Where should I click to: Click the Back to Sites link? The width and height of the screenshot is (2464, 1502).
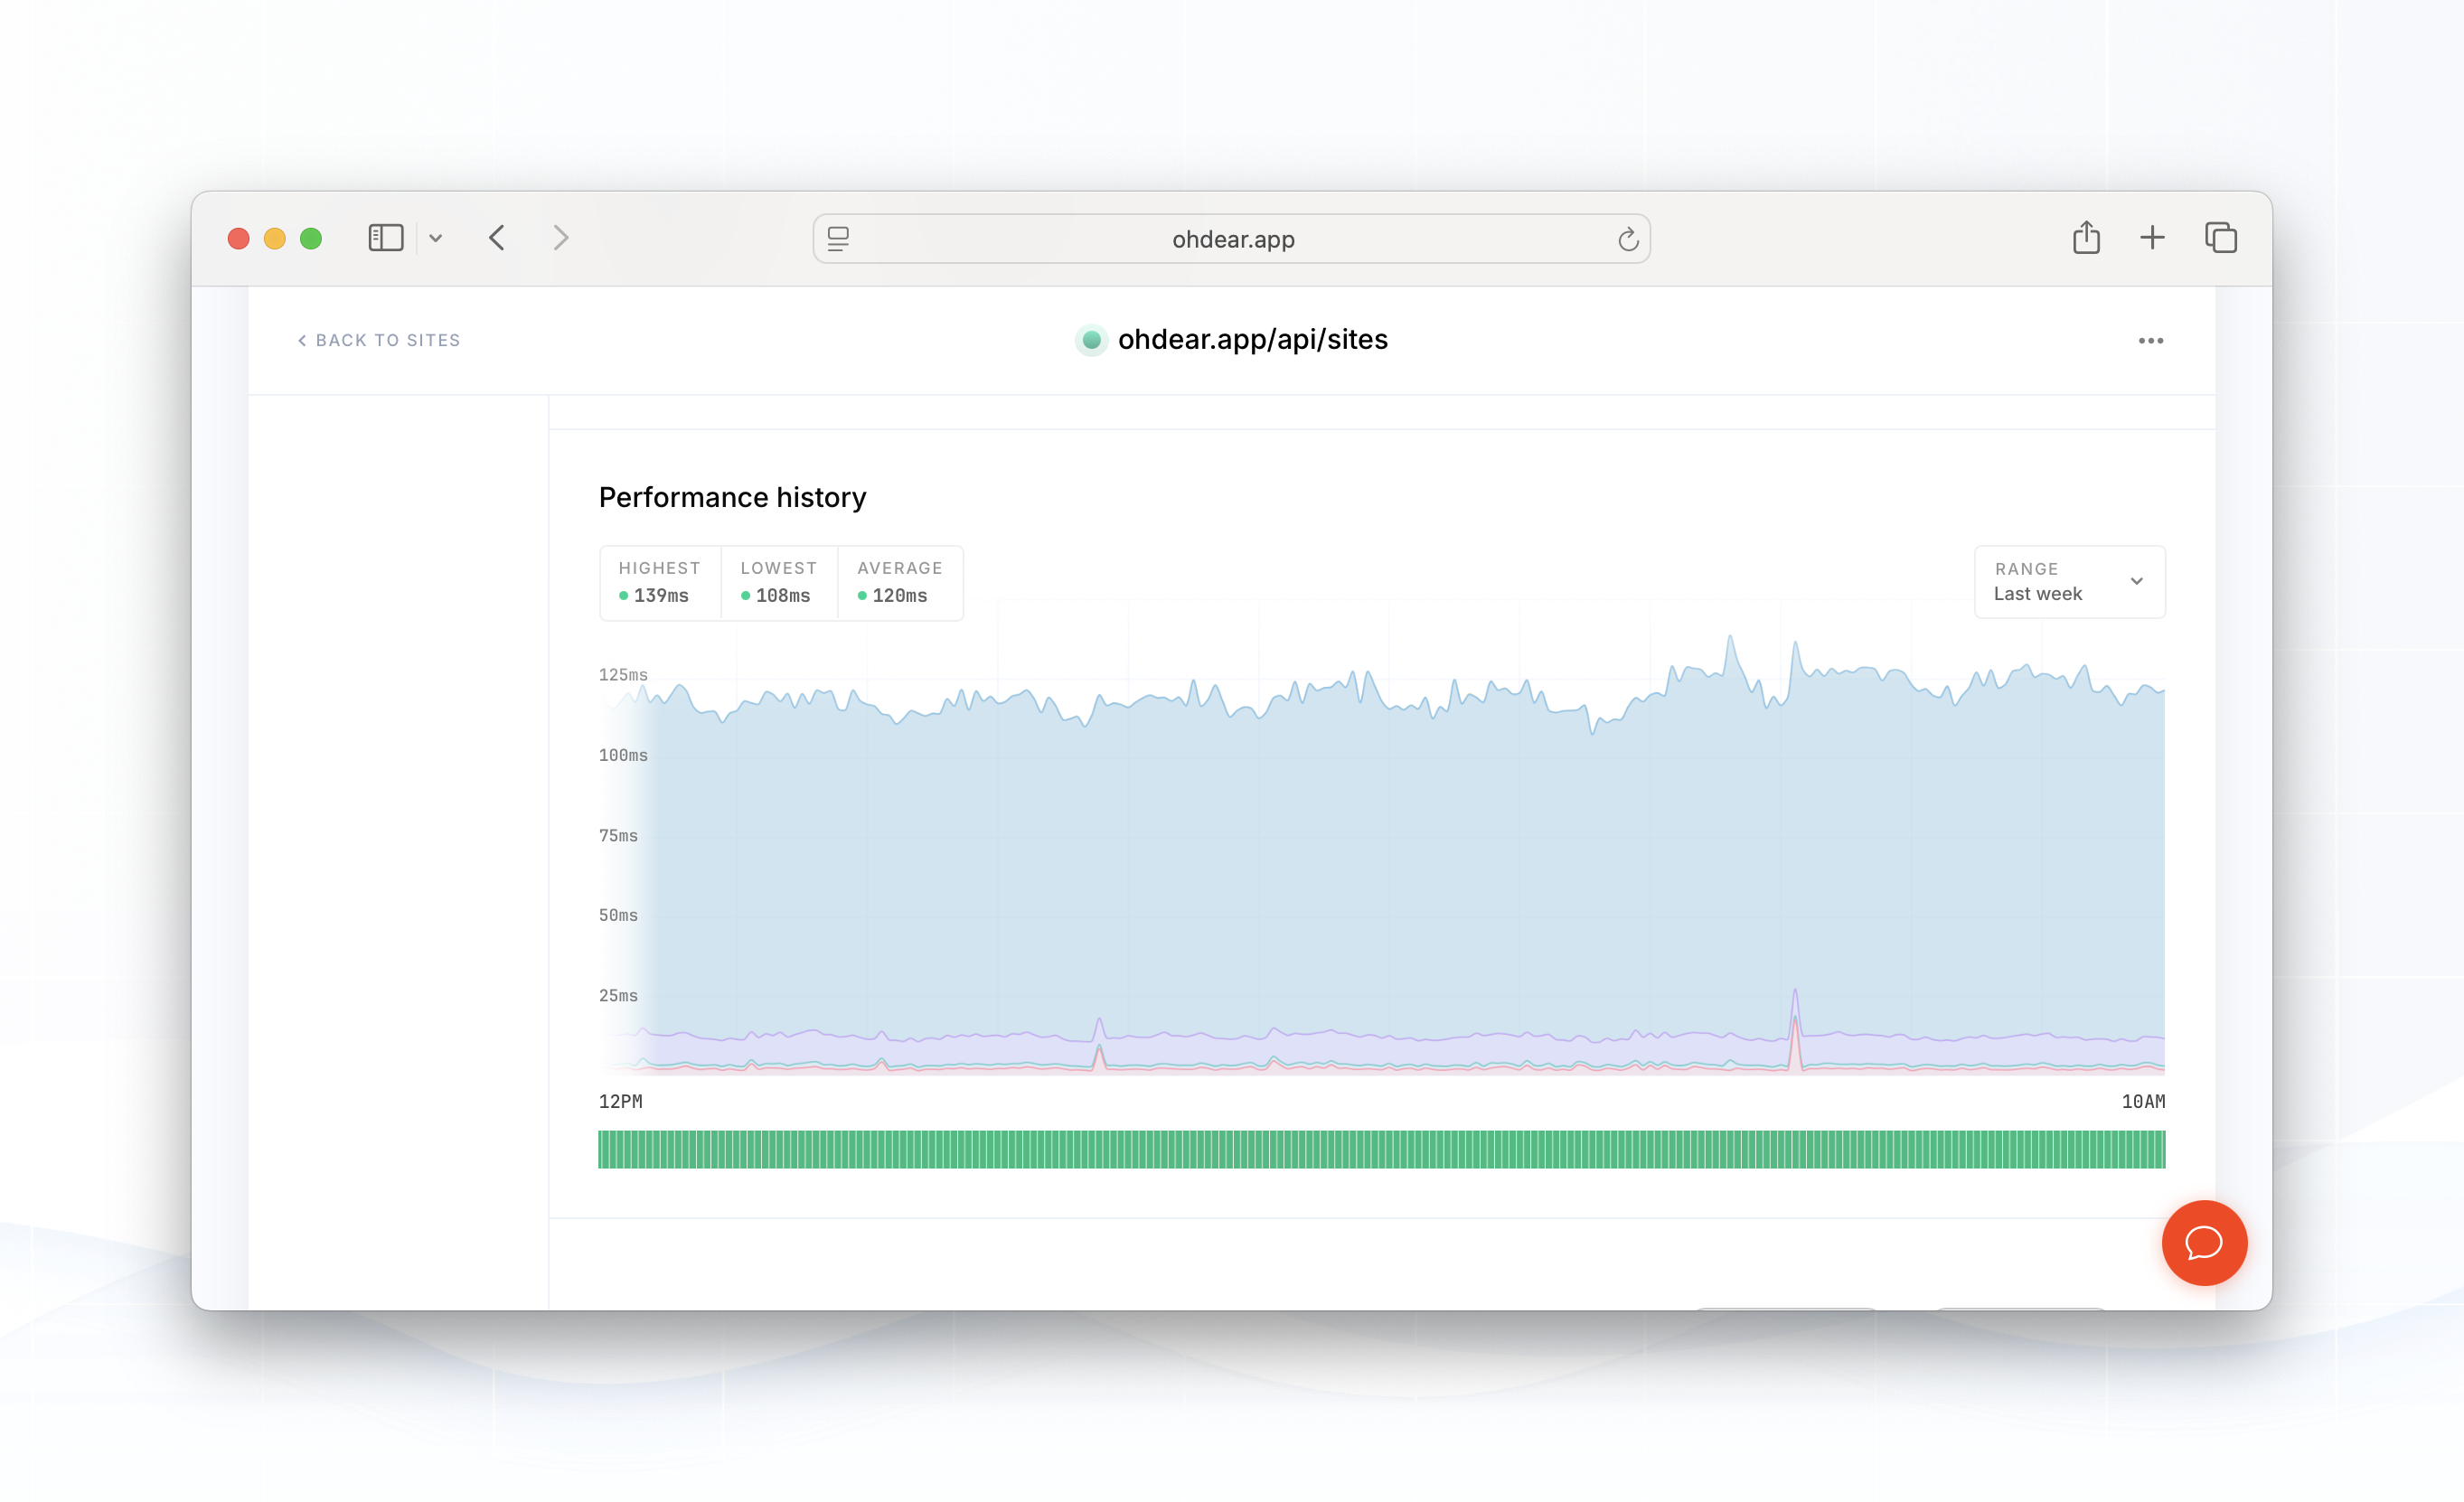(379, 340)
